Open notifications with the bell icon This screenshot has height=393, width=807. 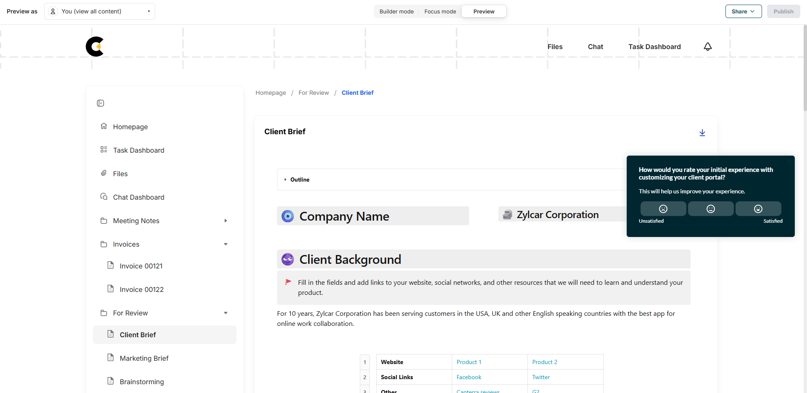click(x=708, y=47)
